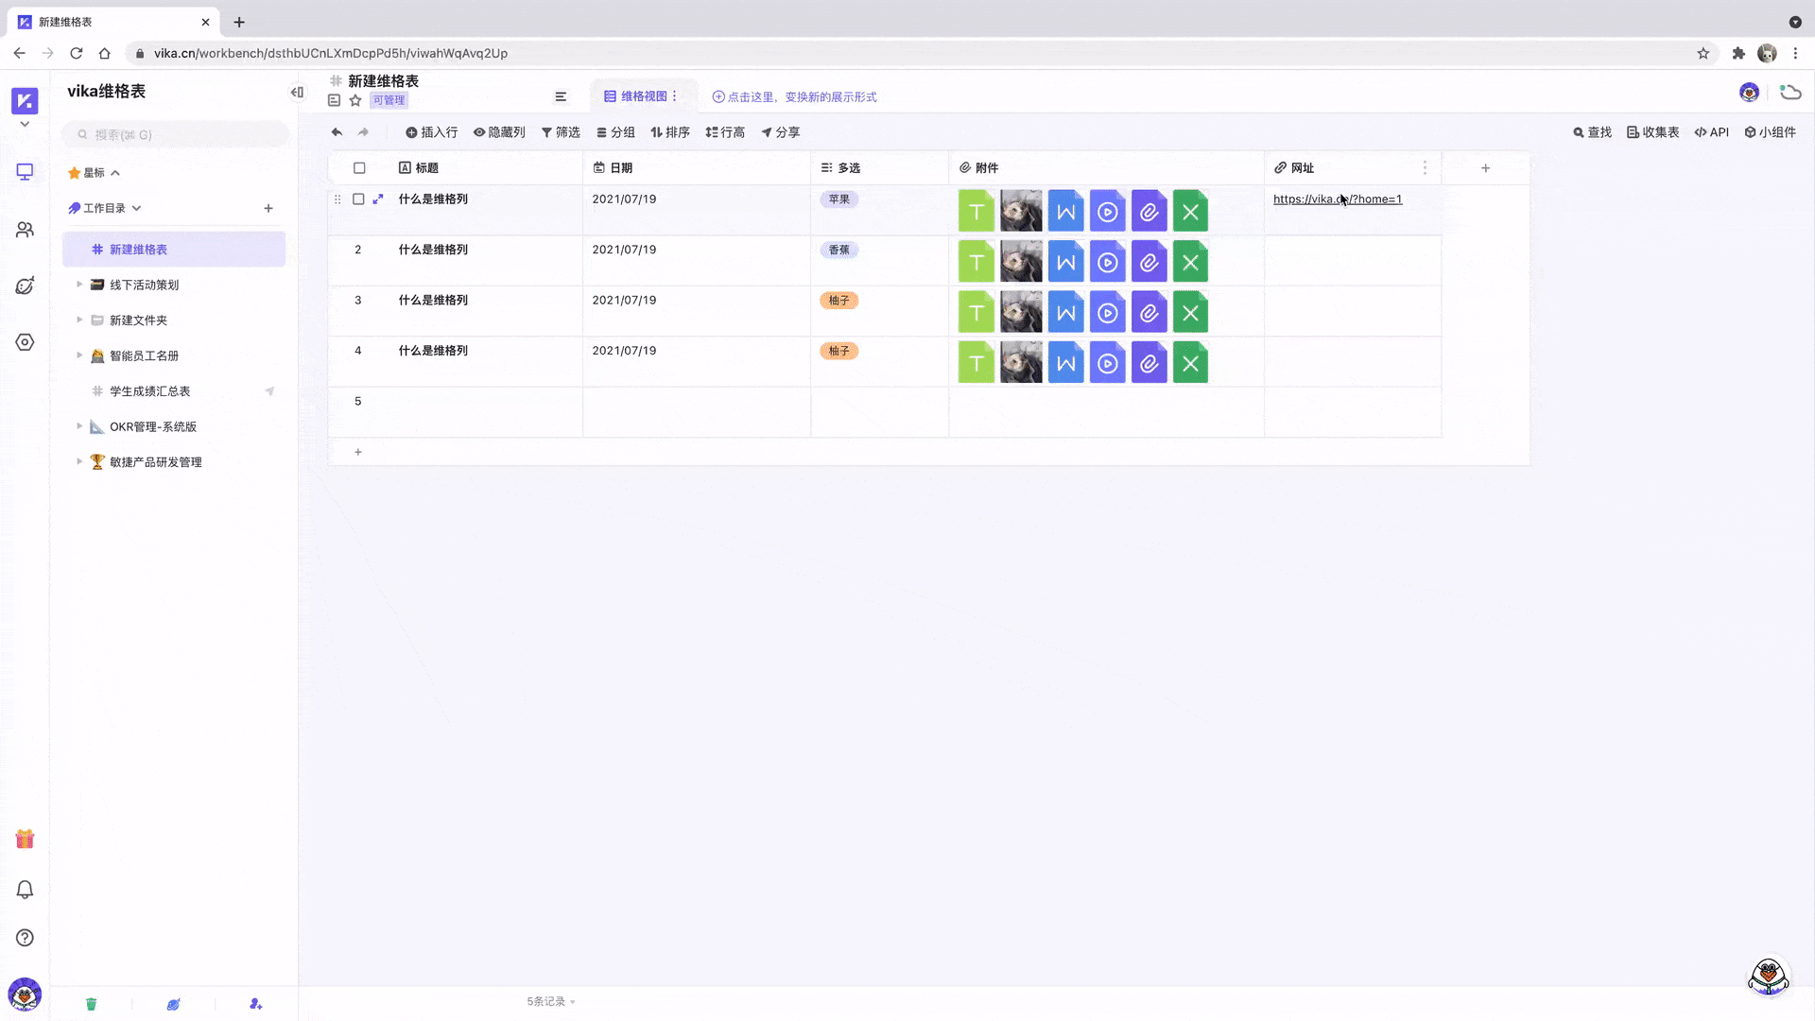Open the 筛选 filter settings

tap(561, 132)
